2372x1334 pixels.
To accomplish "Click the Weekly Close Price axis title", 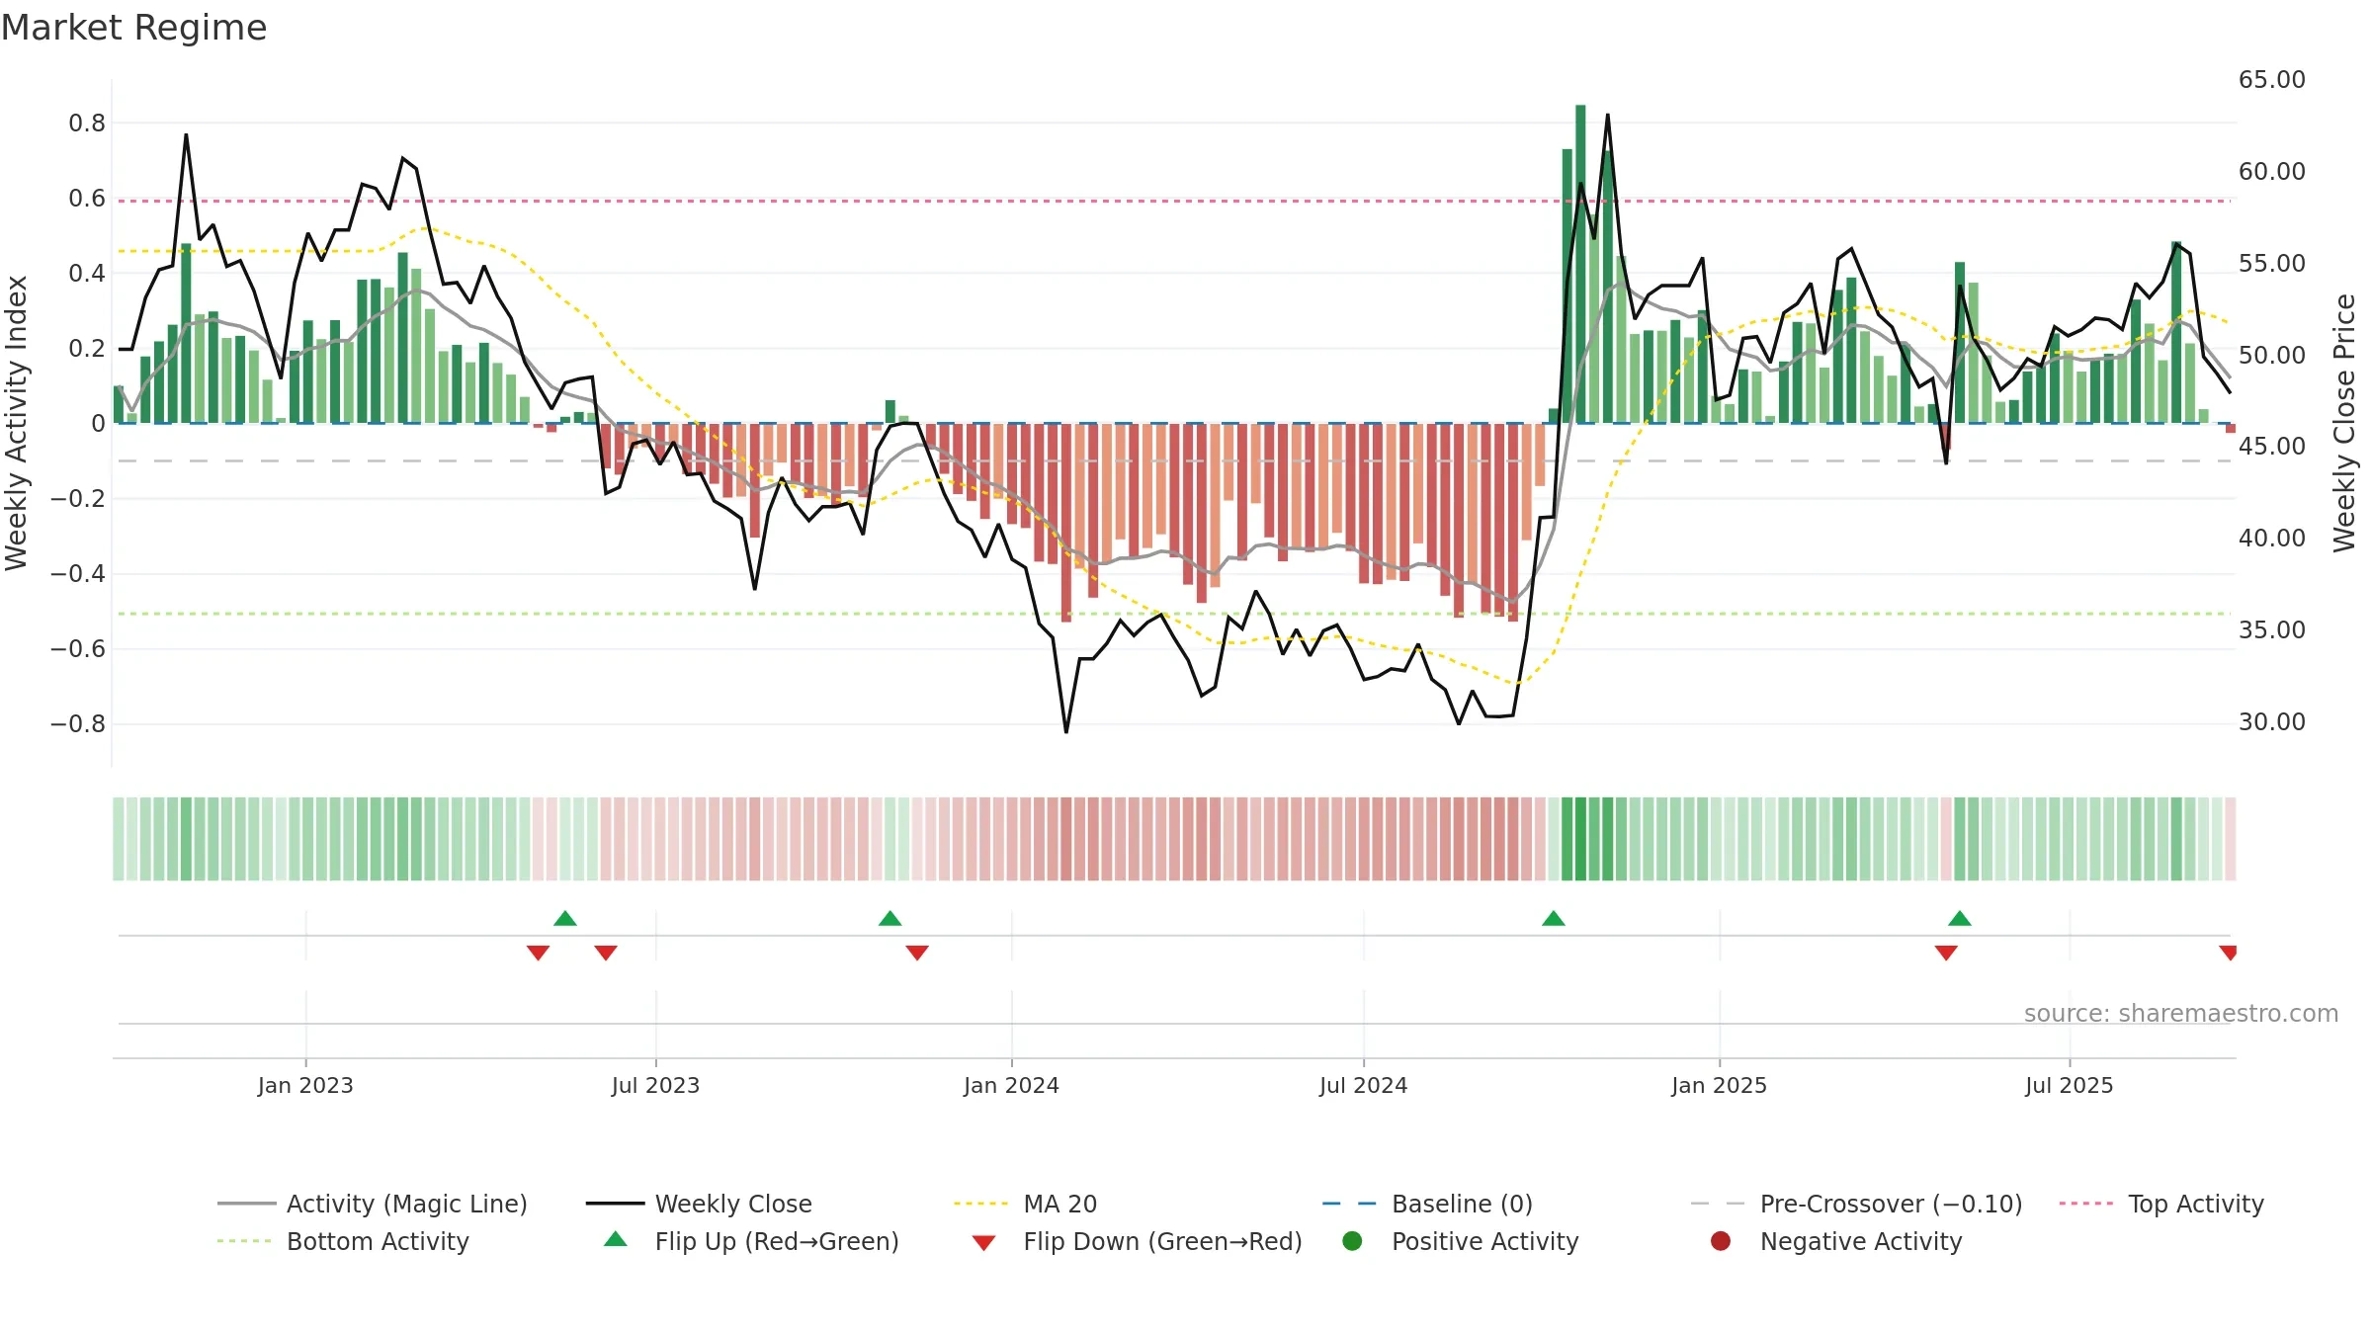I will [x=2344, y=423].
